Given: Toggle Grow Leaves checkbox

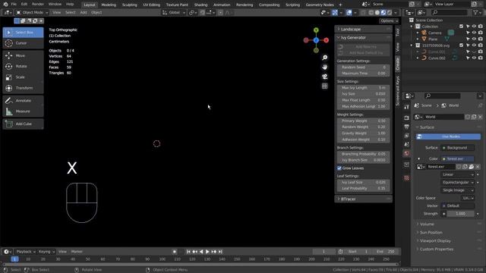Looking at the screenshot, I should pyautogui.click(x=339, y=168).
